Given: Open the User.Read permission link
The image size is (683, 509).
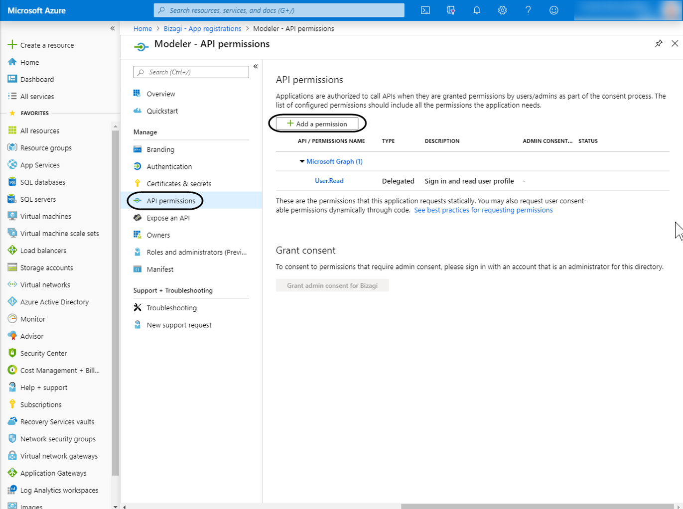Looking at the screenshot, I should click(x=329, y=181).
